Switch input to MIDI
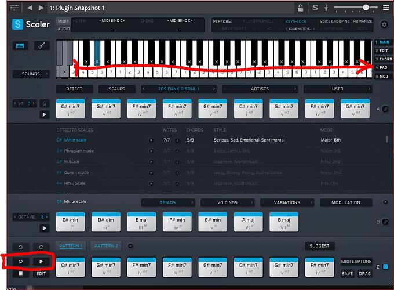Screen dimensions: 394x290 (63, 21)
